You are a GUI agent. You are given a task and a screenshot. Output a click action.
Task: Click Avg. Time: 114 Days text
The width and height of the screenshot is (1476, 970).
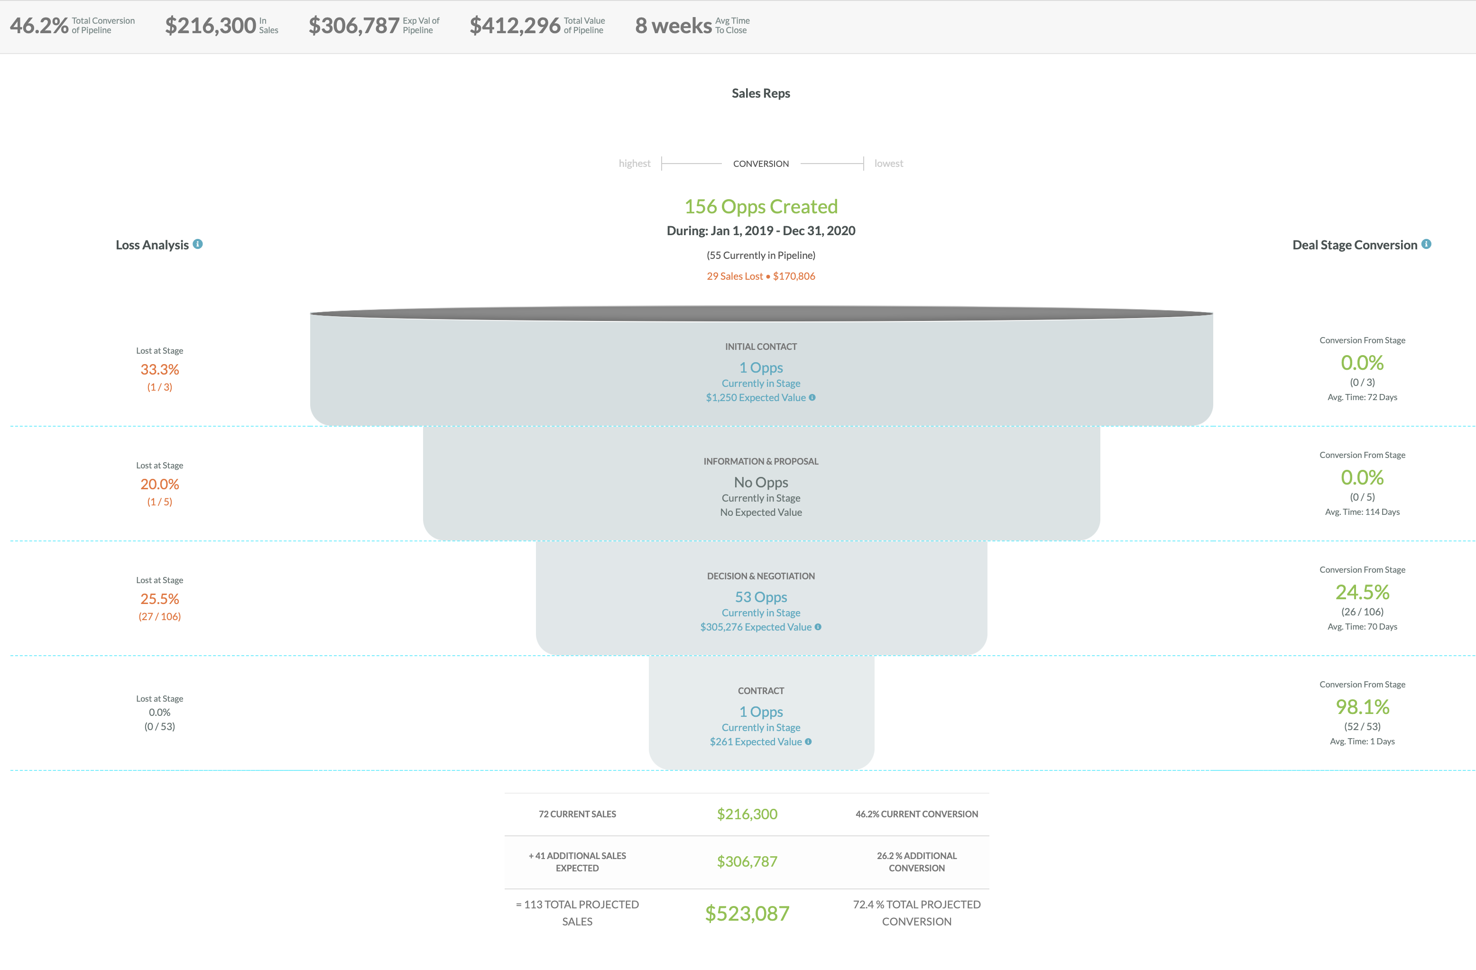point(1363,512)
